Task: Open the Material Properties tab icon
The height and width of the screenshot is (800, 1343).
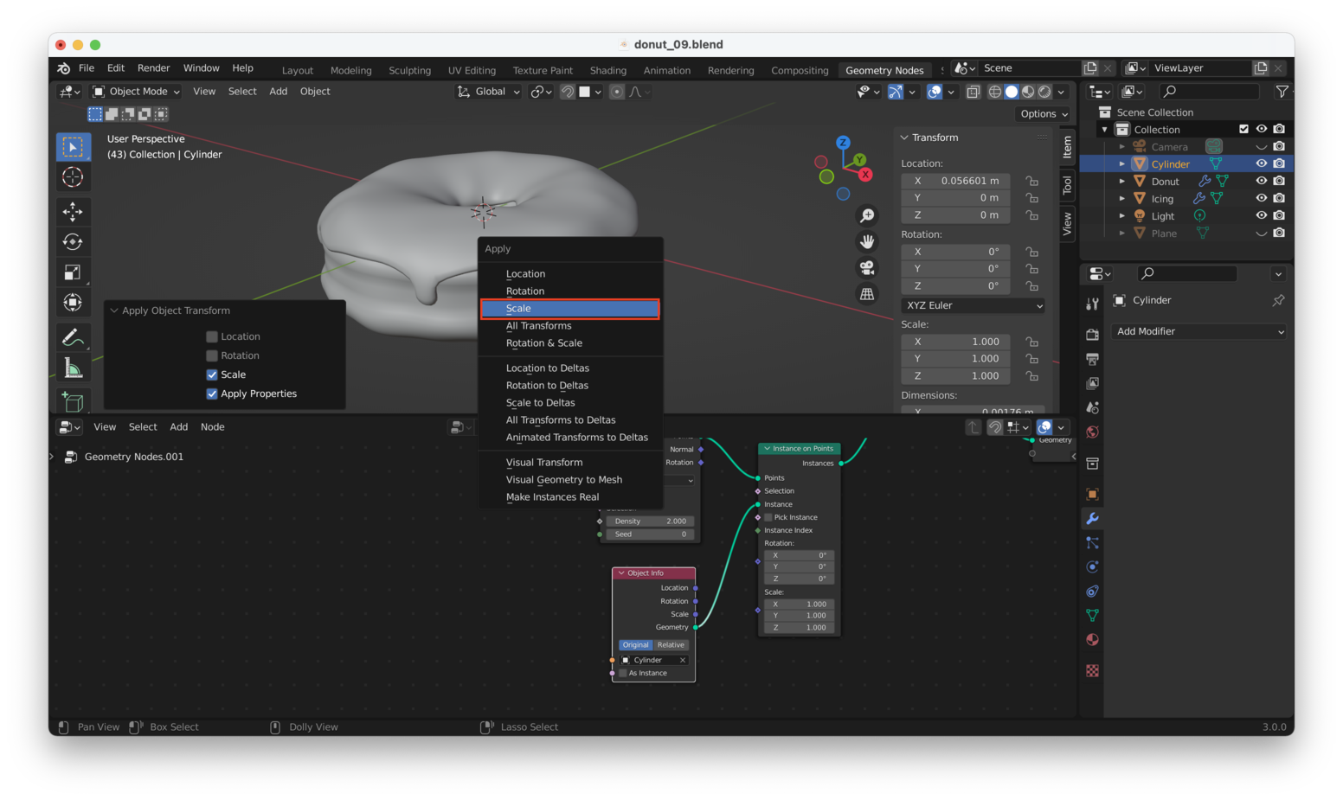Action: (1092, 640)
